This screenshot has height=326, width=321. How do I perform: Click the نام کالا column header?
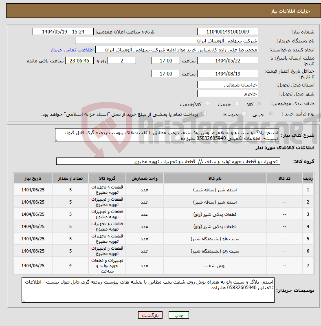215,178
